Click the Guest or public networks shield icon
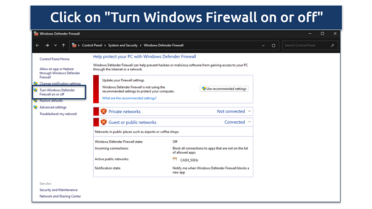 pyautogui.click(x=104, y=122)
